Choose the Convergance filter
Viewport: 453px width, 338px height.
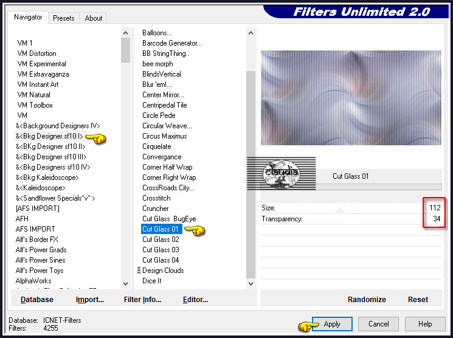click(162, 157)
